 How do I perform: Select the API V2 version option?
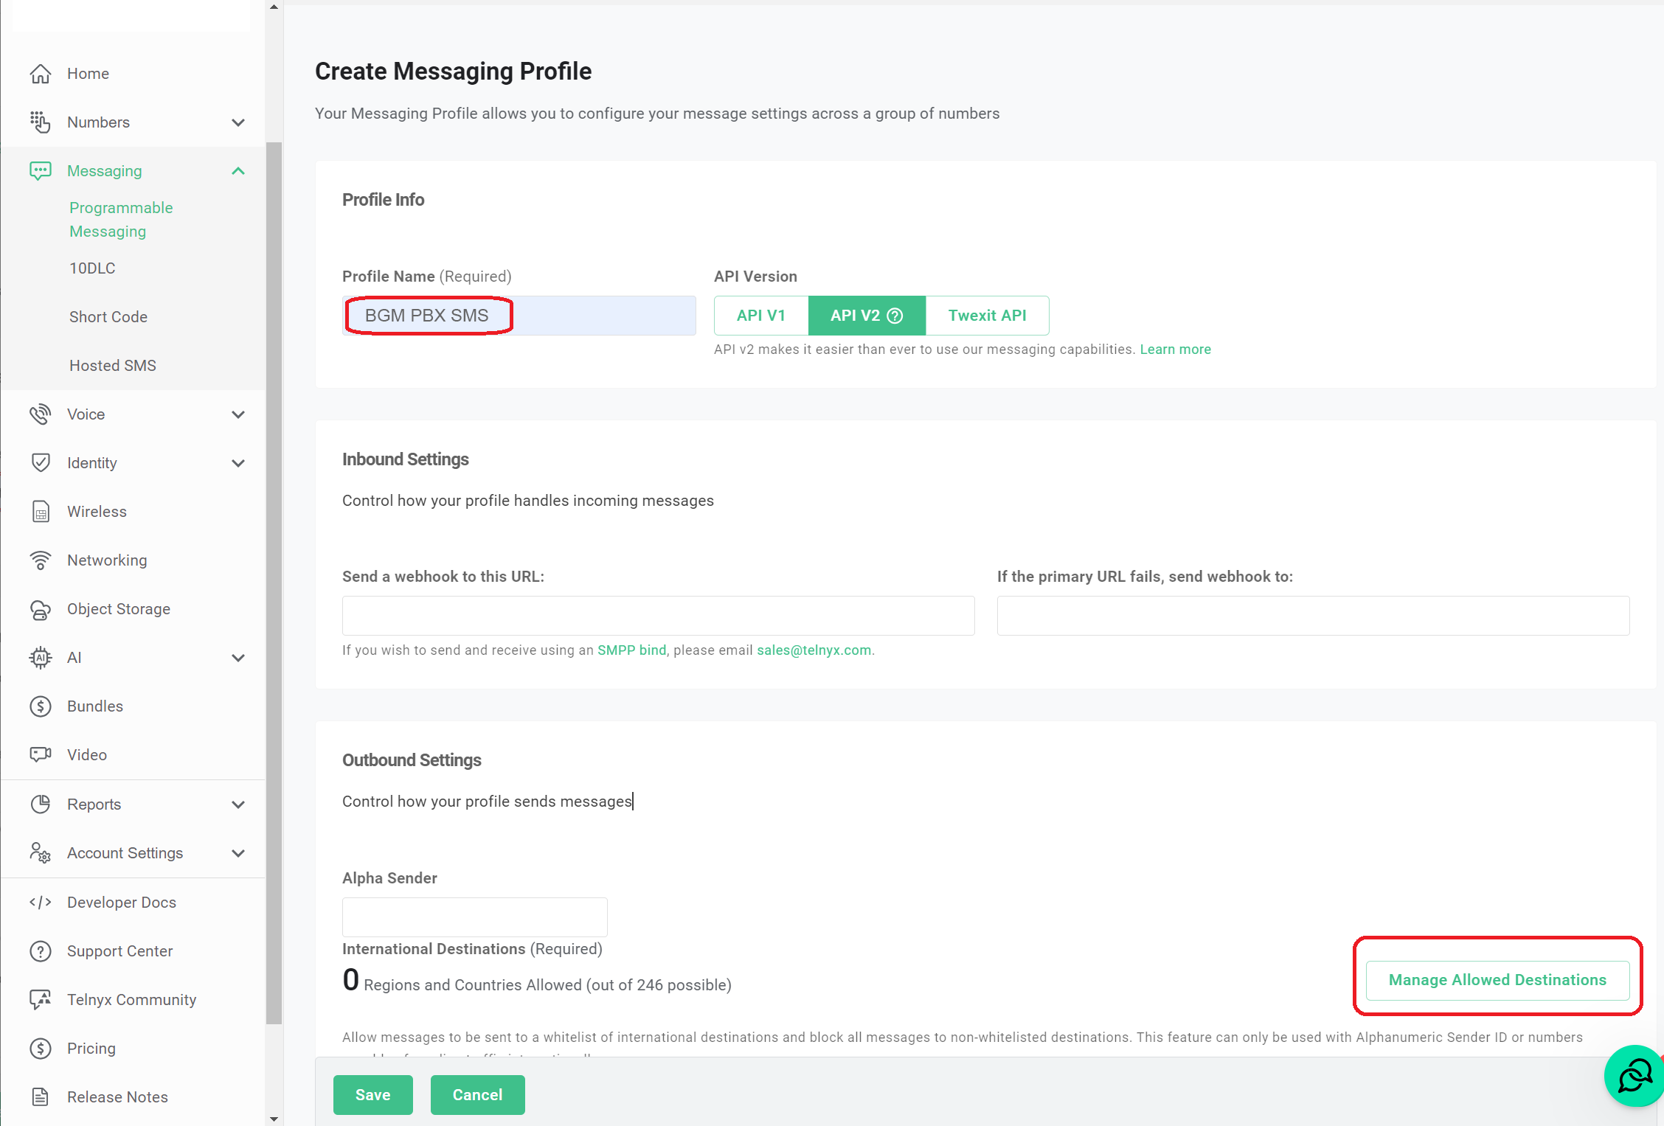click(854, 316)
